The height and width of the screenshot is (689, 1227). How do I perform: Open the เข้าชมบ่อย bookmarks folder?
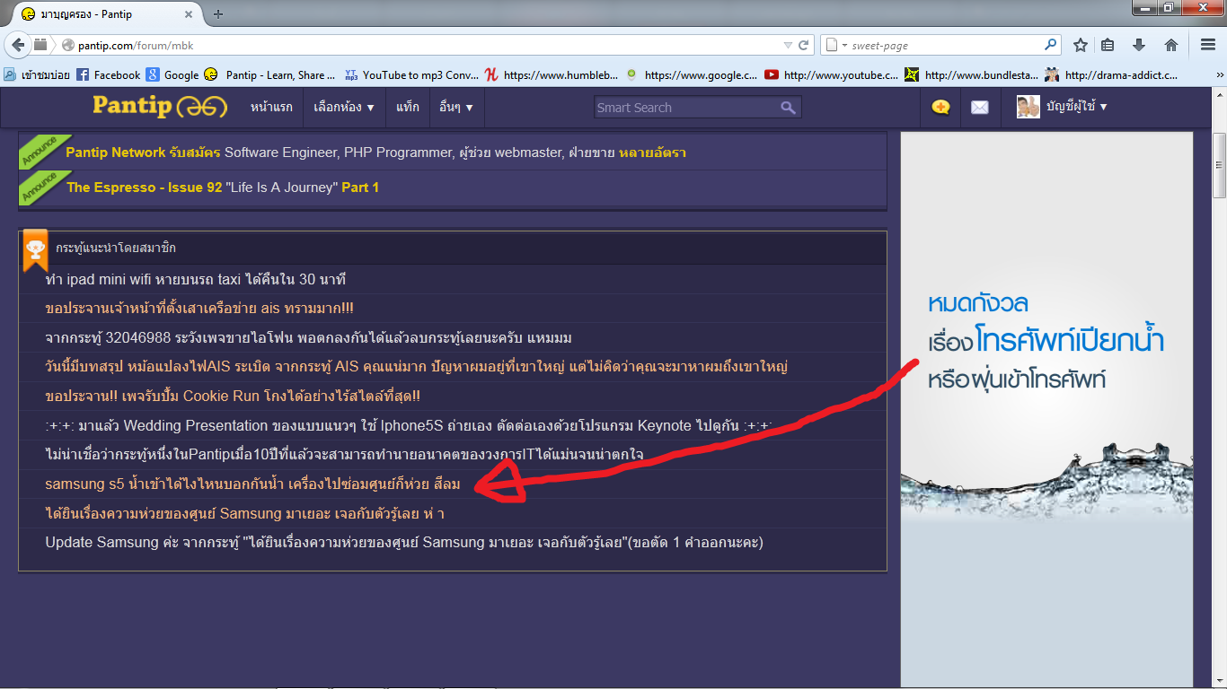[39, 75]
